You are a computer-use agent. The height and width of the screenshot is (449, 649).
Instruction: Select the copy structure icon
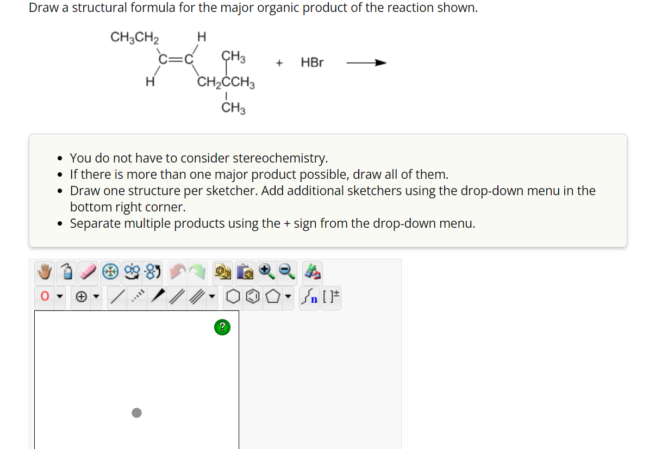coord(221,272)
